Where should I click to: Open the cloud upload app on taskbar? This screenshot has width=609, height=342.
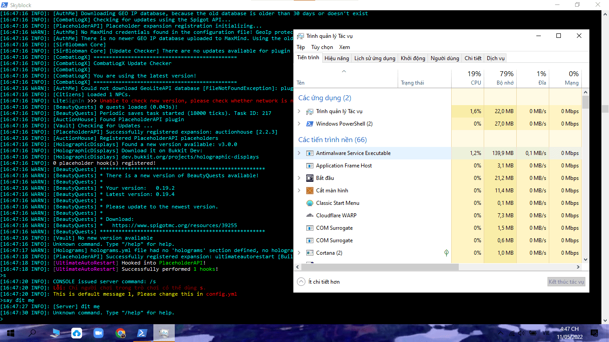coord(76,333)
